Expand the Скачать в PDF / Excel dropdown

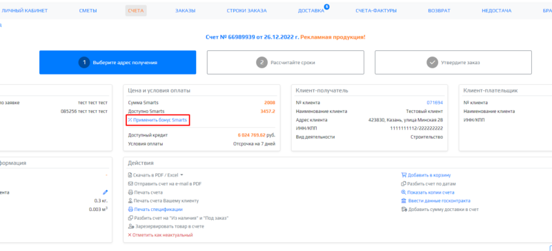tap(156, 175)
